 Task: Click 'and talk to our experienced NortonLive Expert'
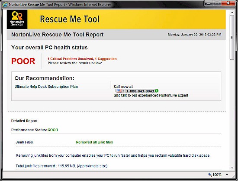point(151,95)
